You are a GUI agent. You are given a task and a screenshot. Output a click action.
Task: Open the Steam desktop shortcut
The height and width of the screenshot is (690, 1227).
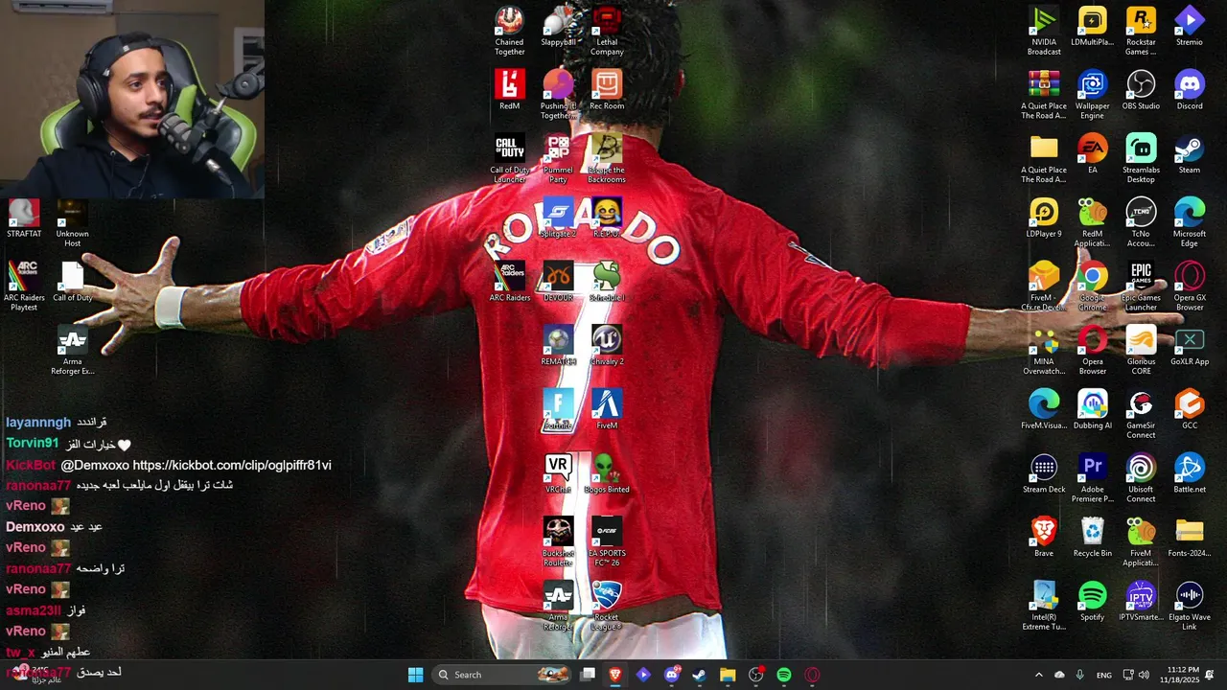coord(1190,154)
